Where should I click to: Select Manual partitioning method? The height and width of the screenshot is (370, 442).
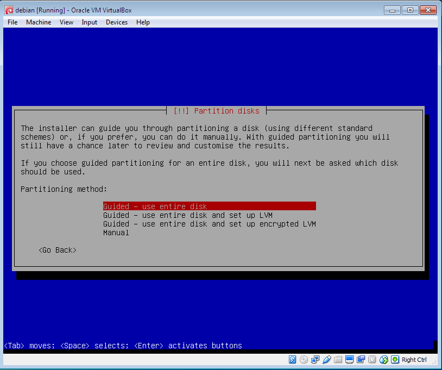click(116, 233)
